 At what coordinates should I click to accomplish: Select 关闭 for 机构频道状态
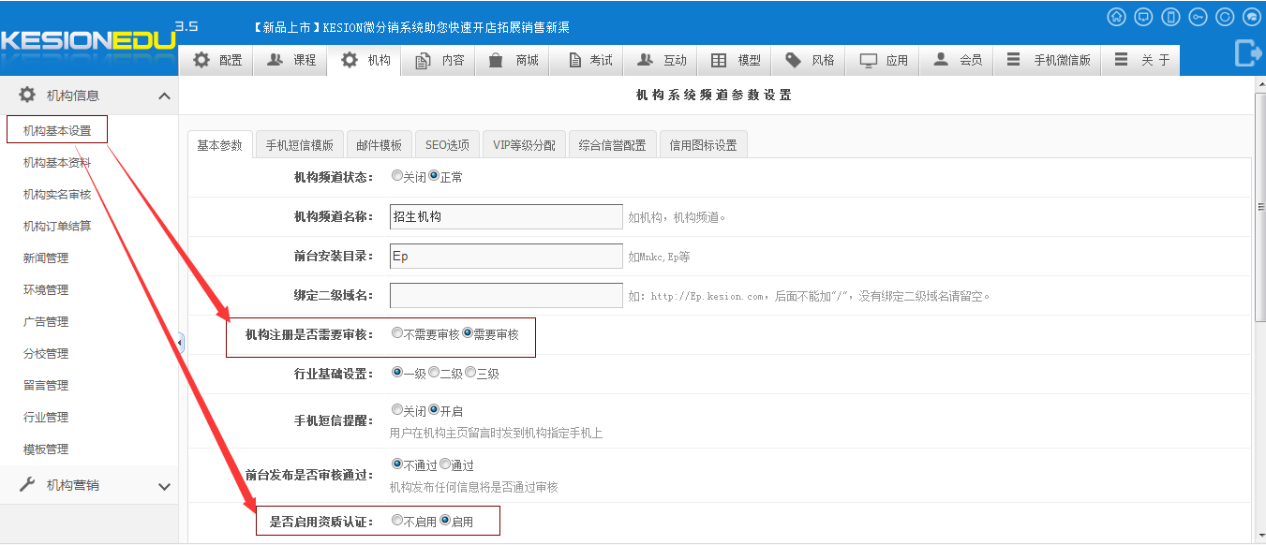(397, 176)
